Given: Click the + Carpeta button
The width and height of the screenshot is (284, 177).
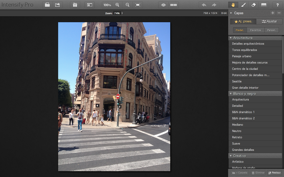Looking at the screenshot, I should 240,173.
